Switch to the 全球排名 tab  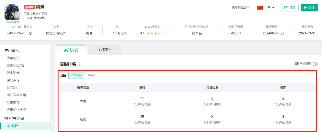point(105,50)
